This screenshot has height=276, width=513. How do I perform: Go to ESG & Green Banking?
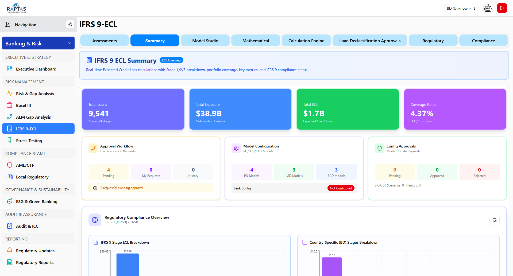coord(38,201)
